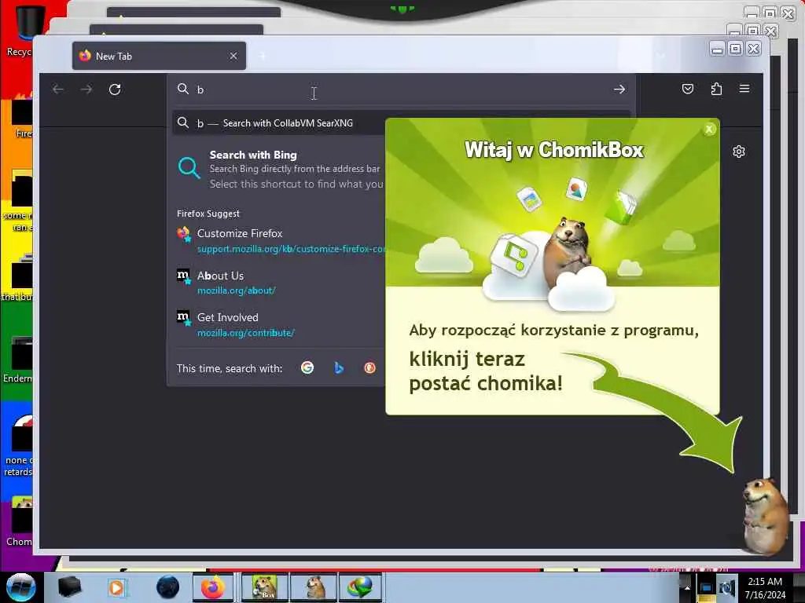805x603 pixels.
Task: Search this time with DuckDuckGo icon
Action: point(369,367)
